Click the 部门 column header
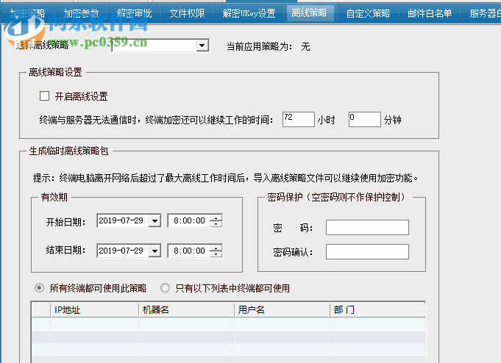This screenshot has width=501, height=363. pos(377,309)
